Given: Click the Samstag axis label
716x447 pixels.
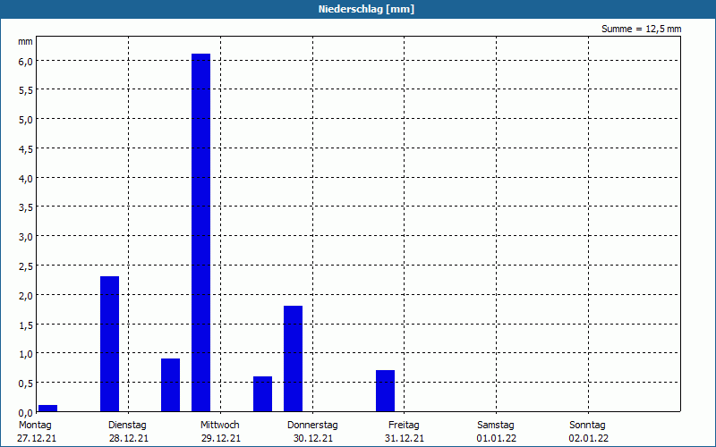Looking at the screenshot, I should (x=496, y=426).
